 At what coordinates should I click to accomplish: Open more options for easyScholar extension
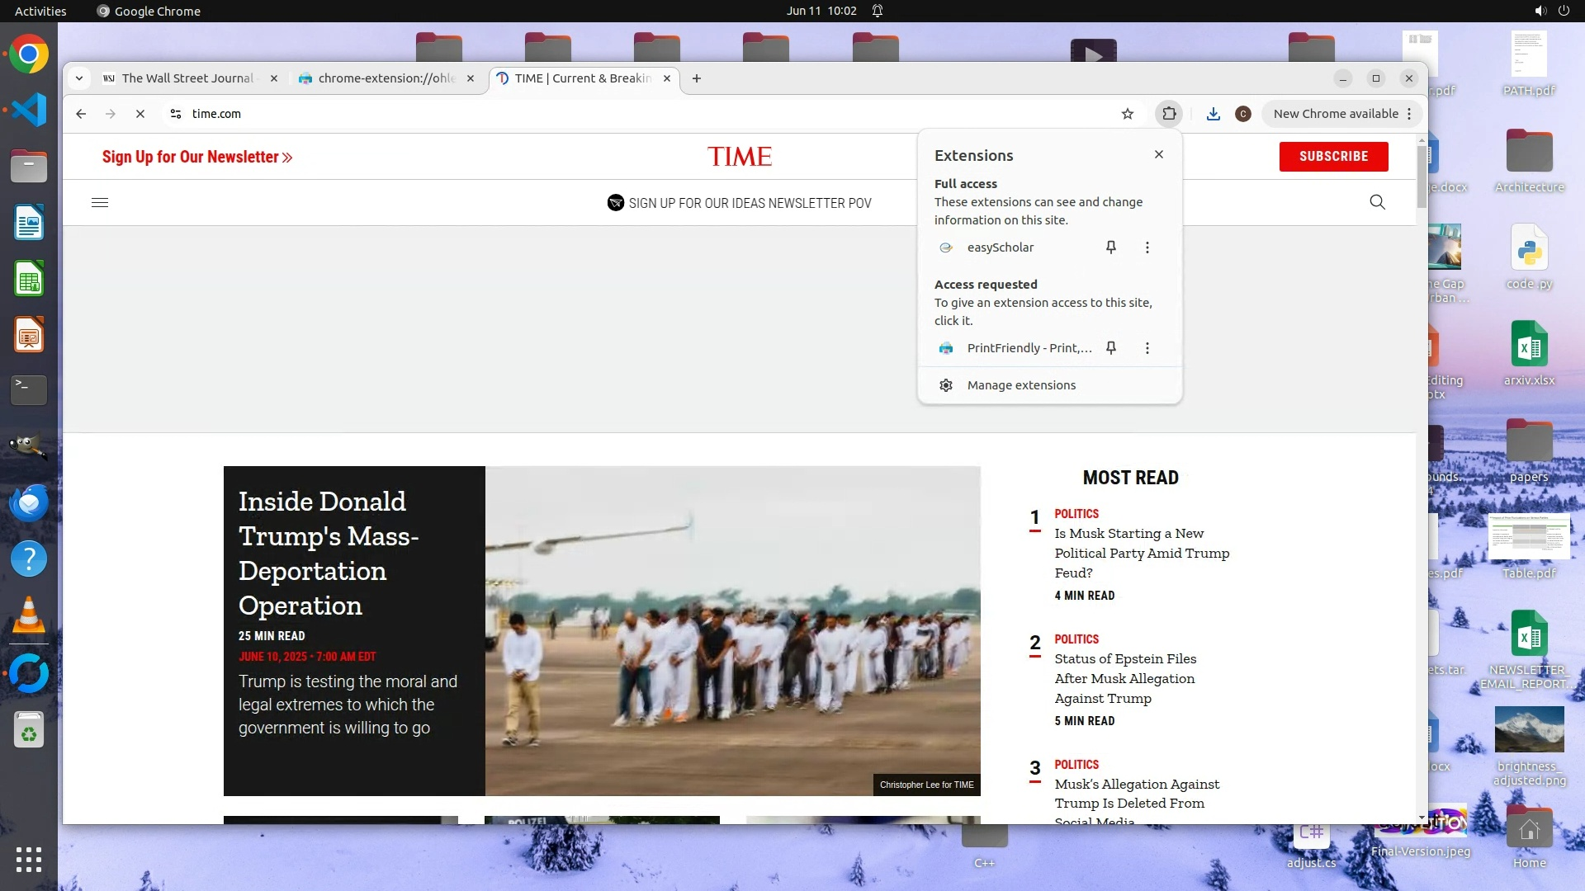(1147, 247)
